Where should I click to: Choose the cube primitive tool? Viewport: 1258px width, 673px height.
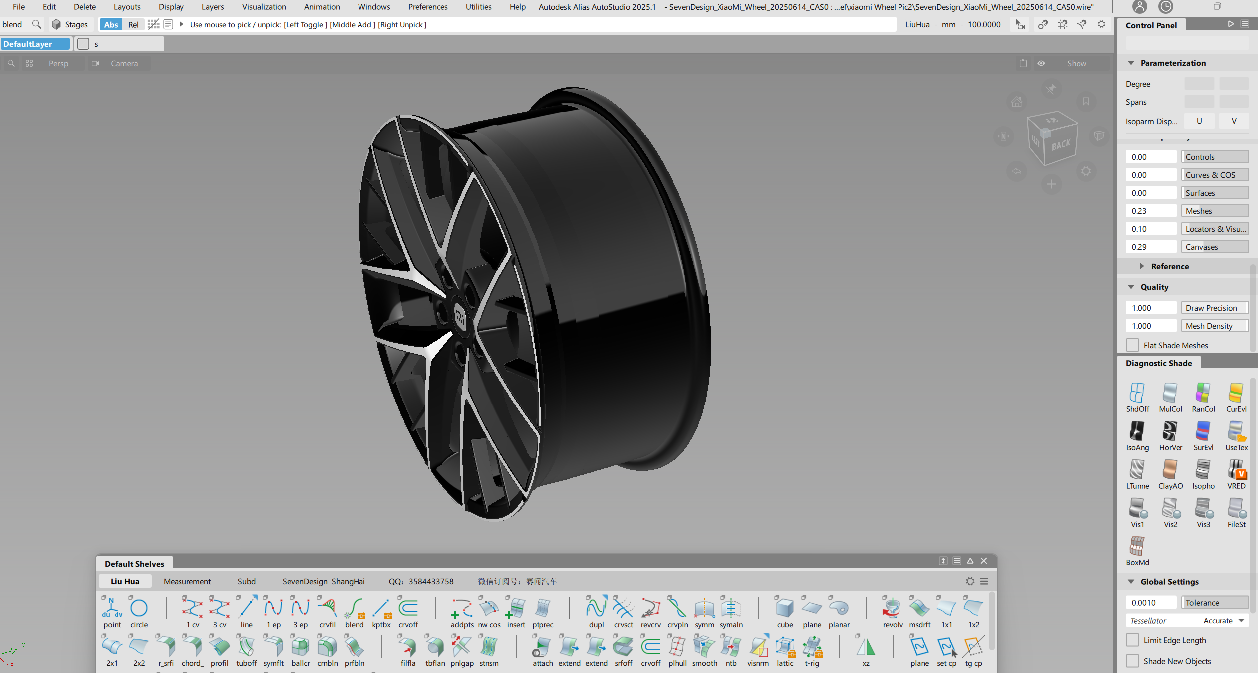pyautogui.click(x=785, y=609)
